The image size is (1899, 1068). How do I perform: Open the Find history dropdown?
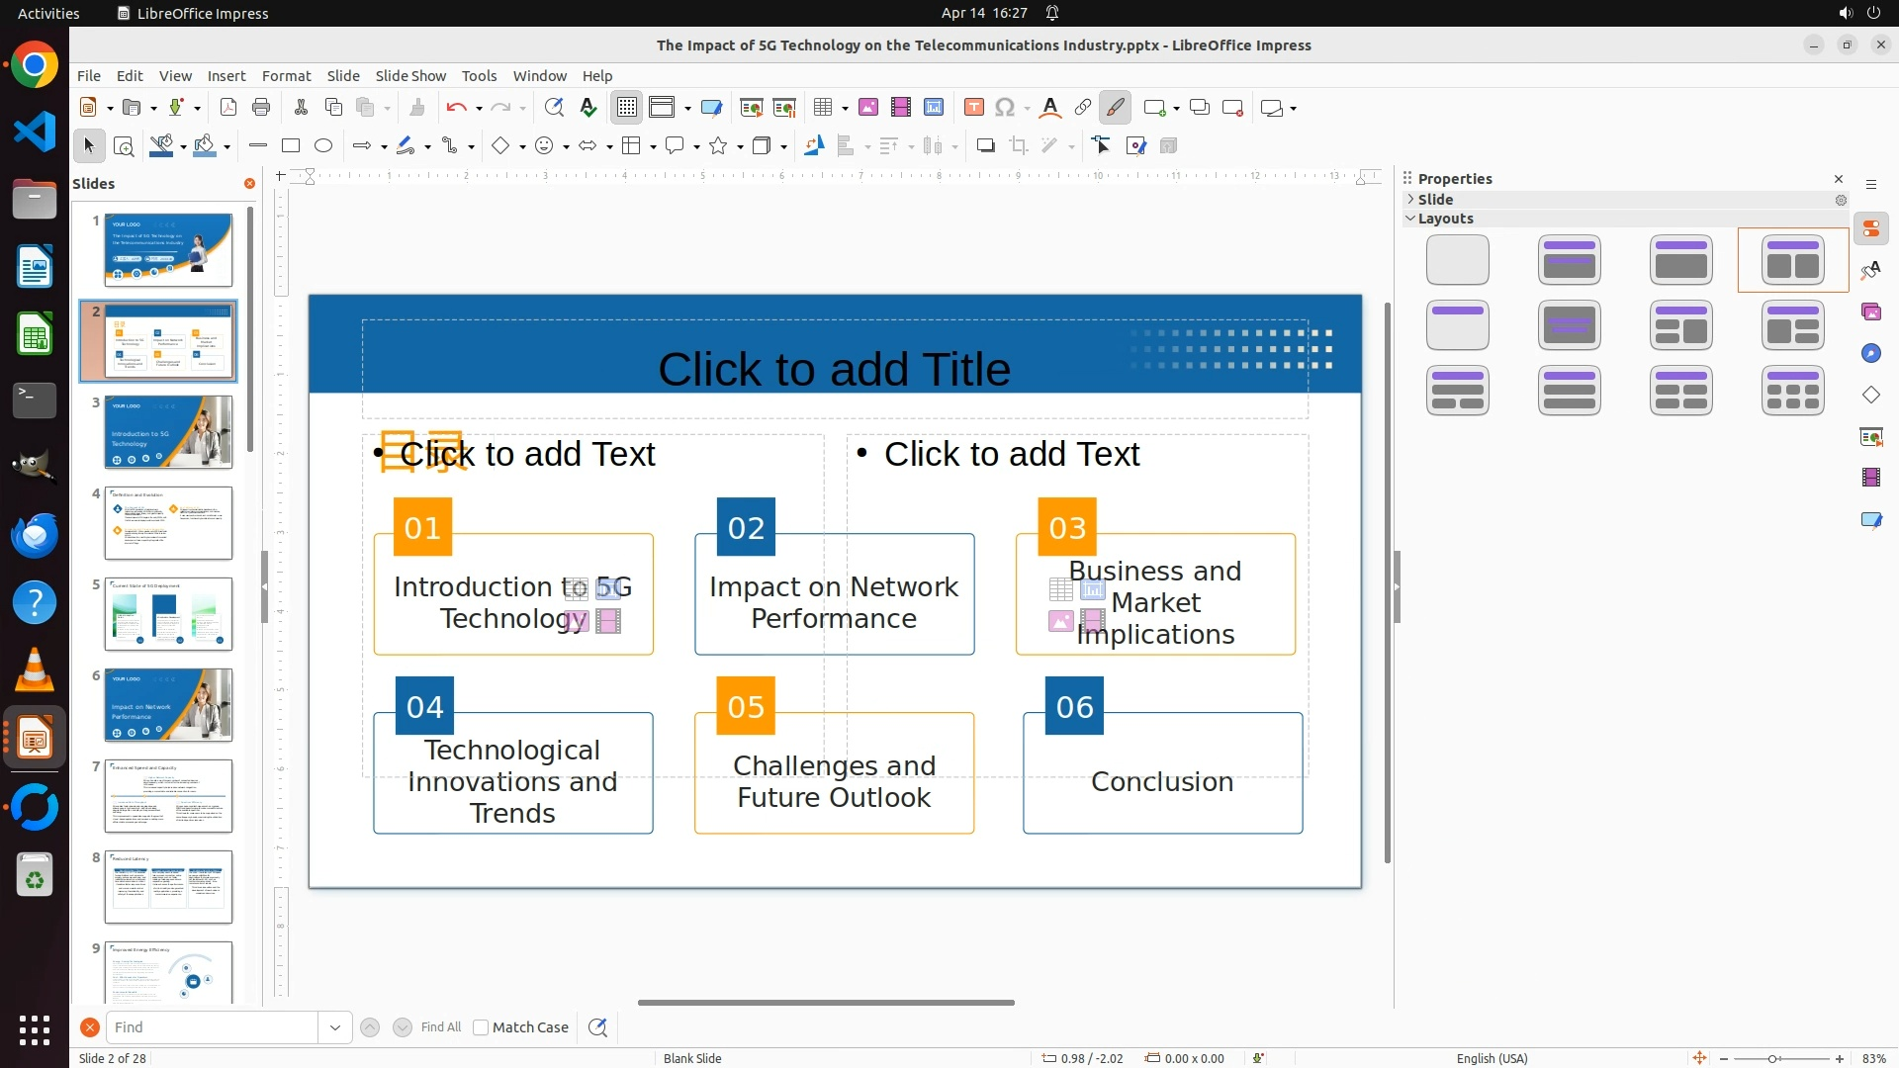[335, 1027]
